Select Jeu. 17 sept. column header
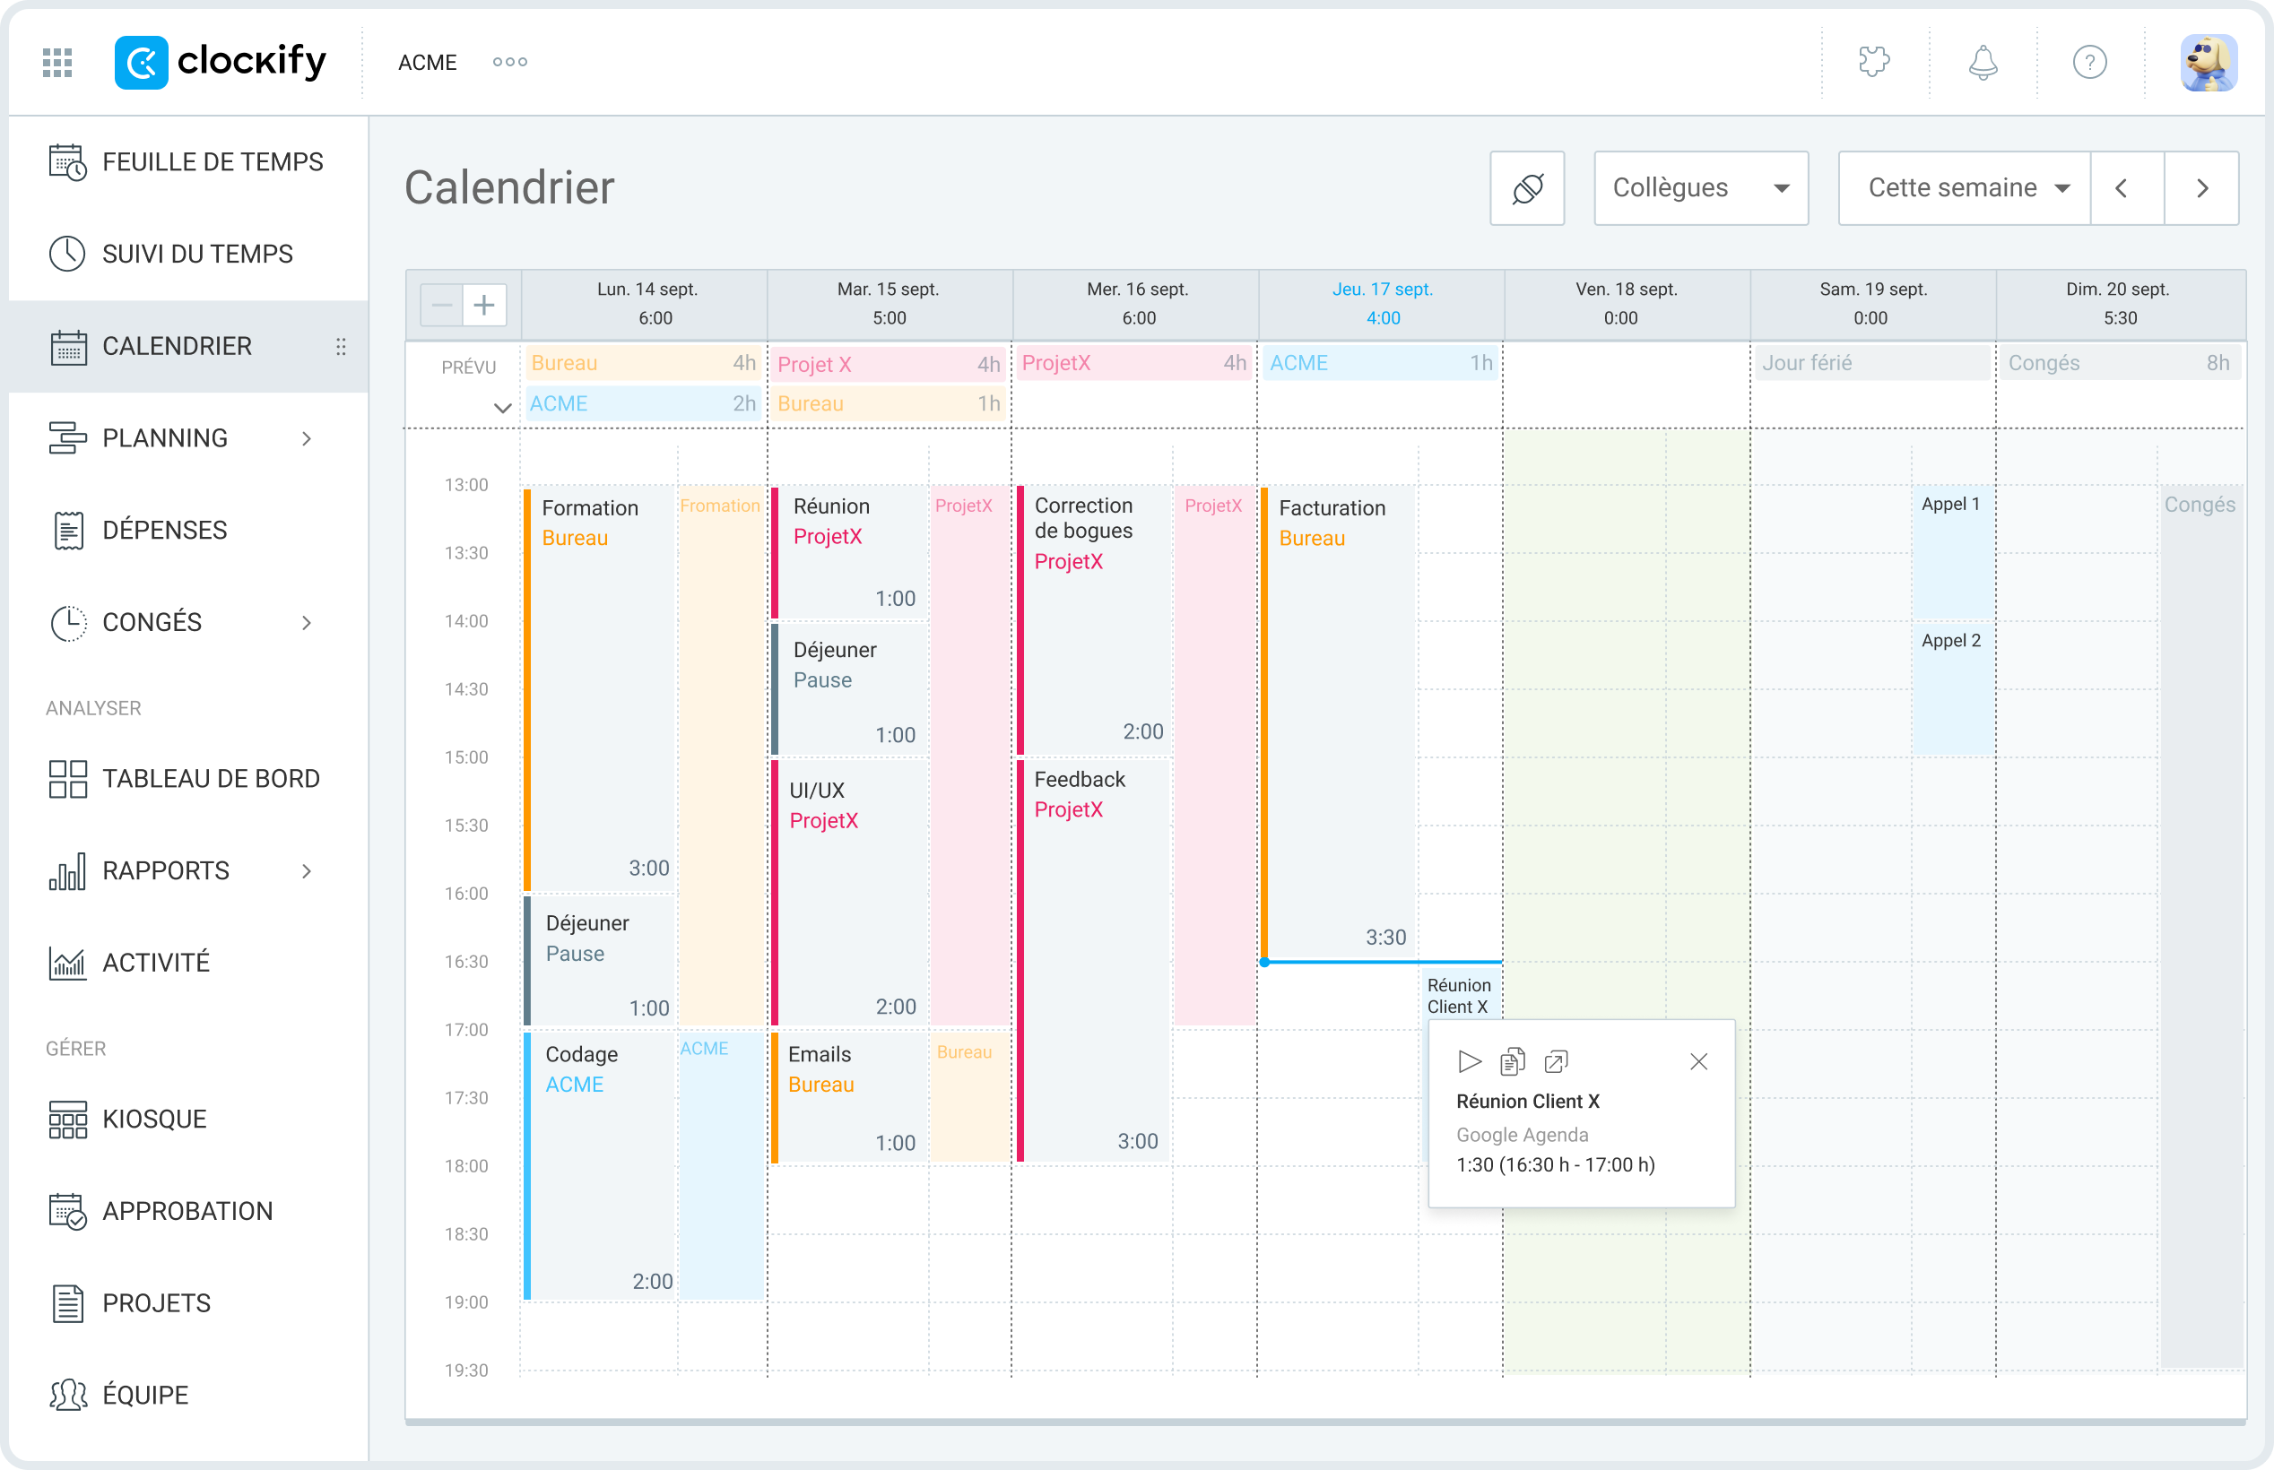Screen dimensions: 2274x1470 click(x=1382, y=303)
